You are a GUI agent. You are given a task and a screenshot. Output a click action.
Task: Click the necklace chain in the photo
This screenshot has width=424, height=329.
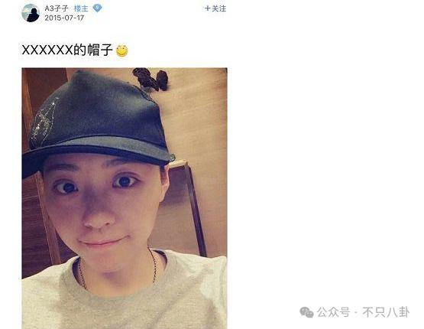(154, 267)
